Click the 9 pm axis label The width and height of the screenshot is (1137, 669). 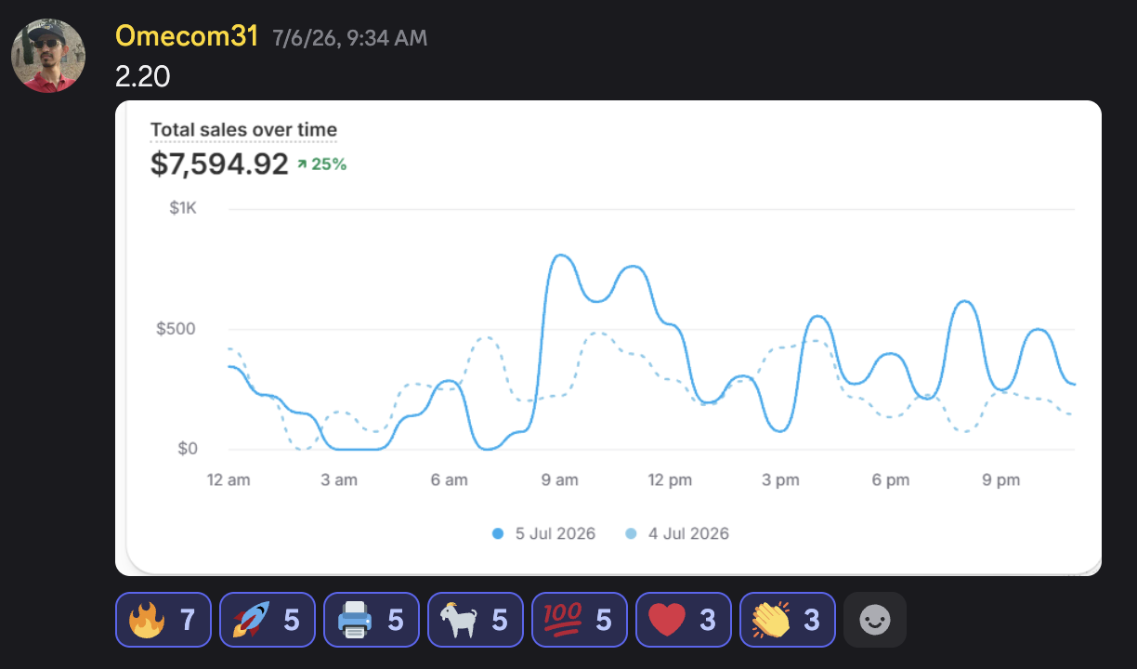pyautogui.click(x=1001, y=479)
